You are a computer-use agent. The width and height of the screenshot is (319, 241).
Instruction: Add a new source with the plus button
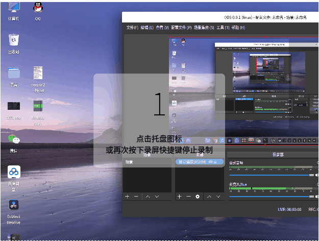(x=180, y=197)
